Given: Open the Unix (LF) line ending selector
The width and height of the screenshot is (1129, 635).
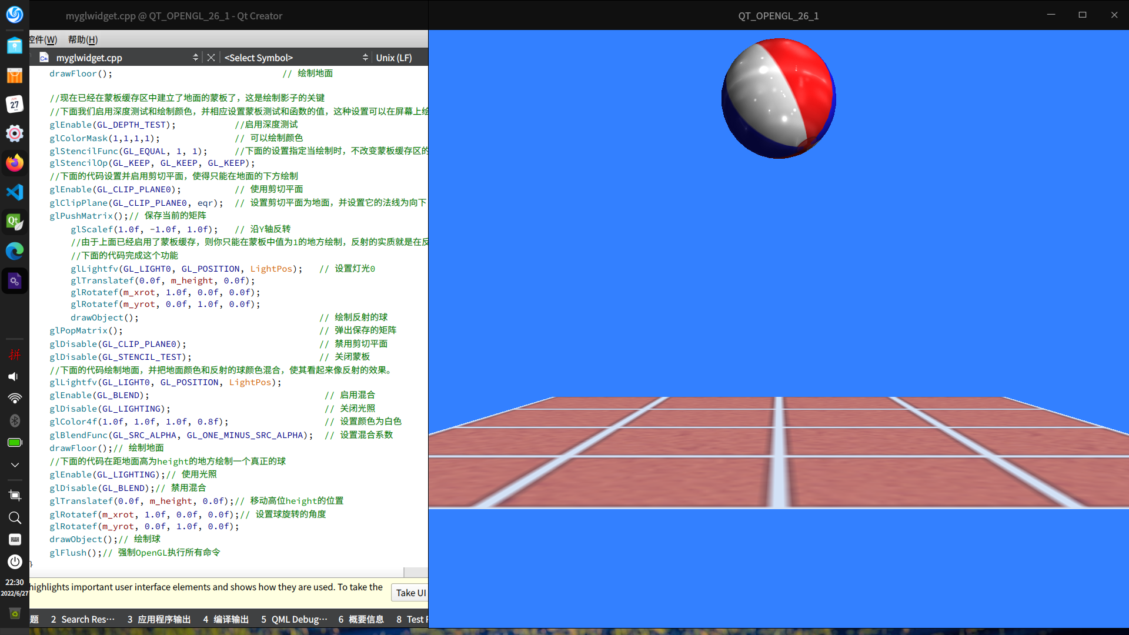Looking at the screenshot, I should point(394,58).
